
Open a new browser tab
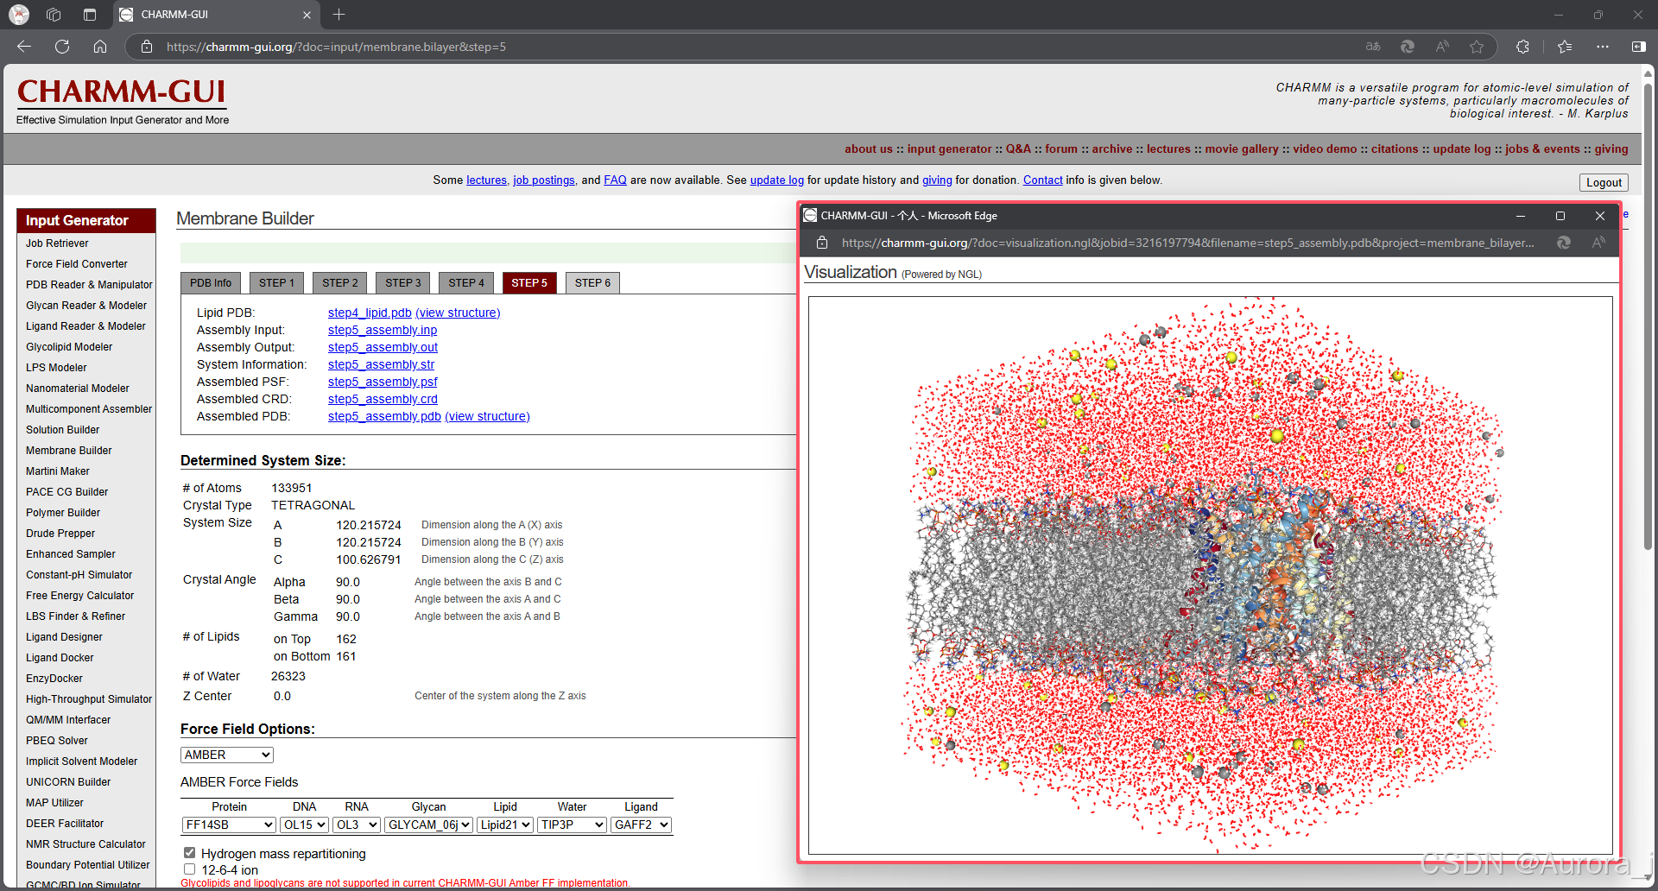pos(339,15)
